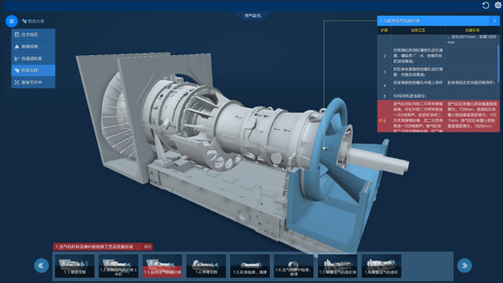Open the 1.1 step thumbnail

(x=75, y=266)
